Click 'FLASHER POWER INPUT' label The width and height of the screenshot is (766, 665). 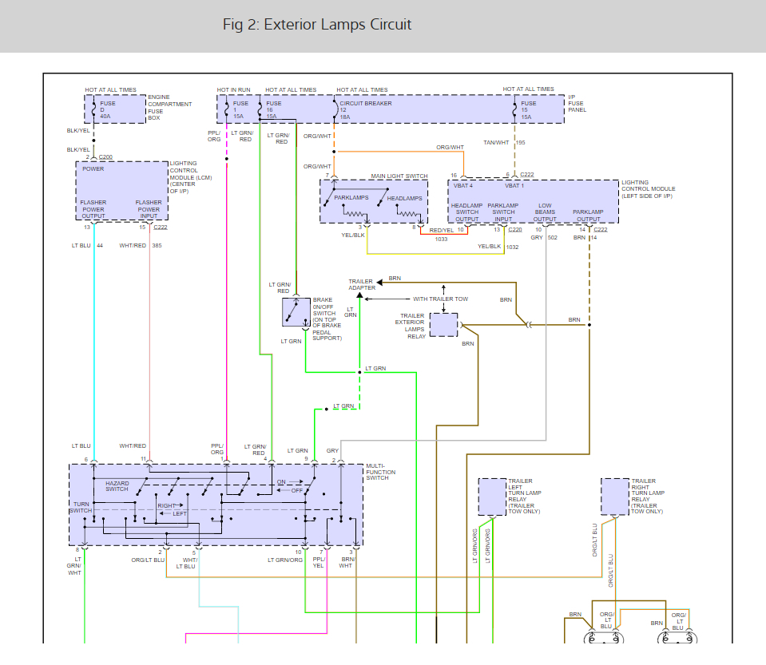(149, 209)
